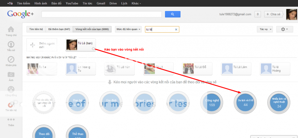Select the Tu Le person card
Viewport: 298px width, 138px height.
coord(42,69)
